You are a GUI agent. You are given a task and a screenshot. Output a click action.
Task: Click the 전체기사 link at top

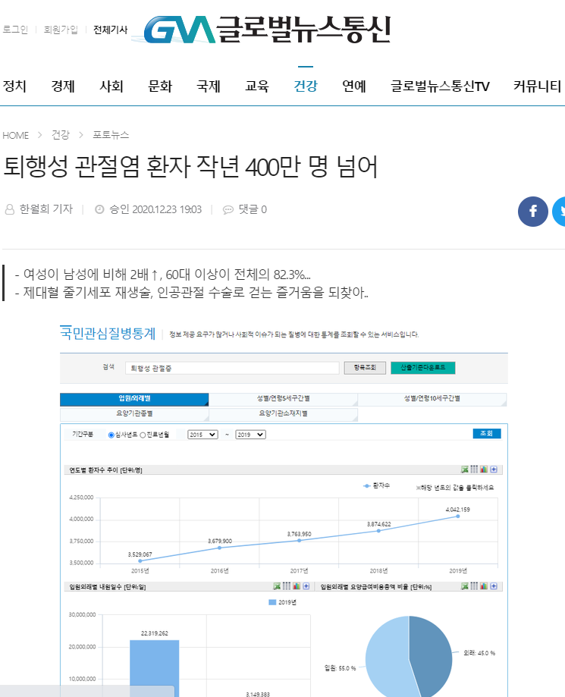click(x=110, y=30)
